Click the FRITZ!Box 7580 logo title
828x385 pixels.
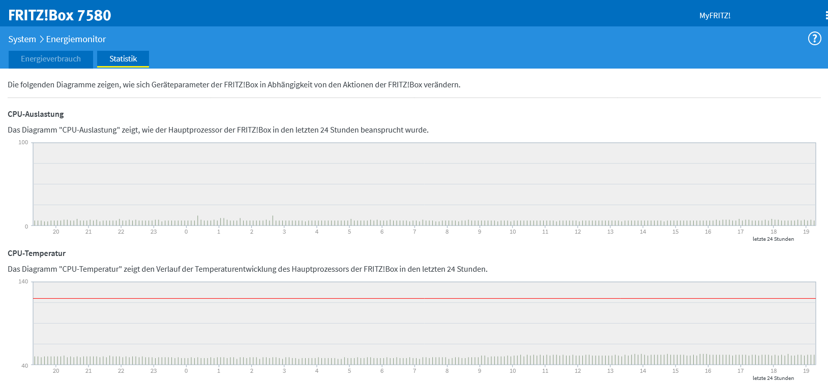[x=60, y=15]
